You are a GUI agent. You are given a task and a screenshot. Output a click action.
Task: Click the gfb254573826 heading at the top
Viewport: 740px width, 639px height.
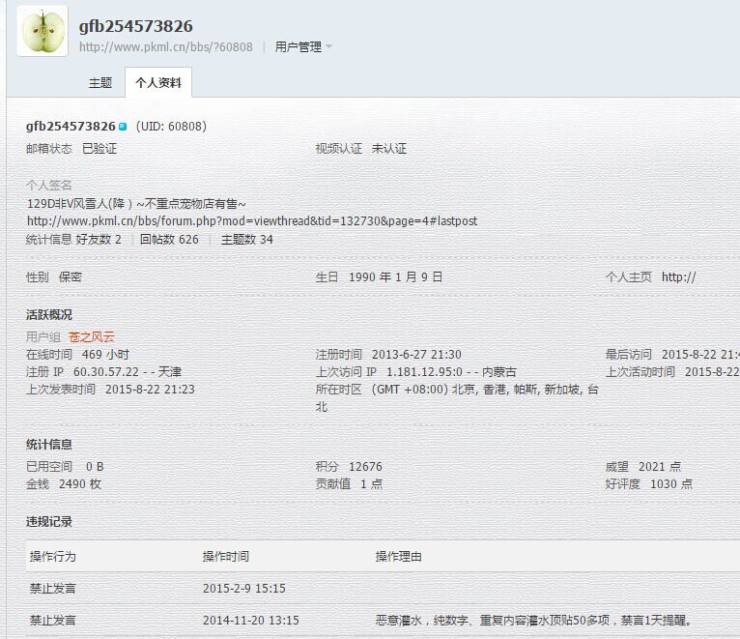135,26
